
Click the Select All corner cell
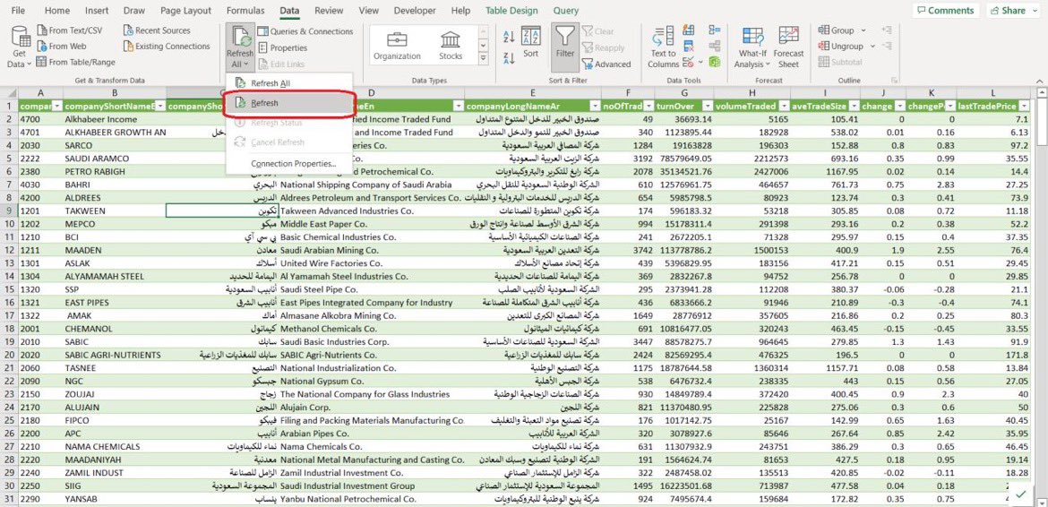pos(9,93)
